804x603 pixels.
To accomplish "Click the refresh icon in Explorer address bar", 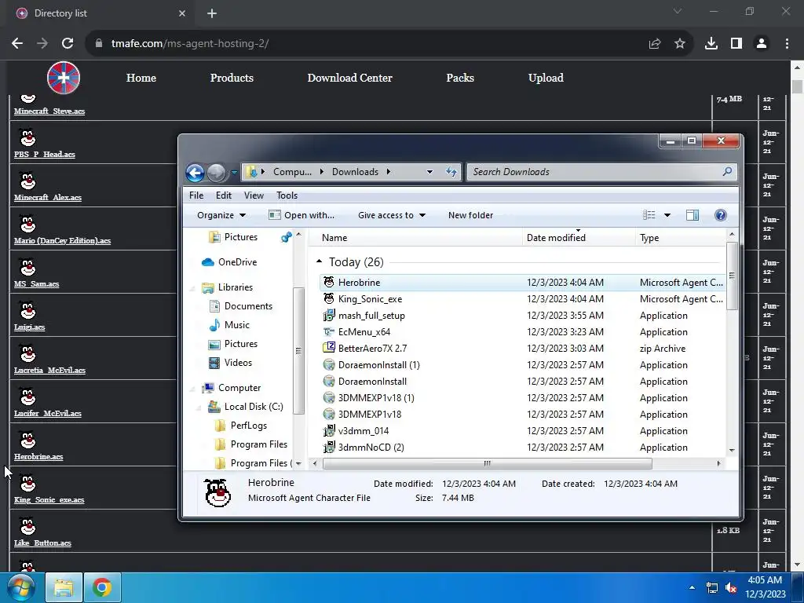I will click(451, 172).
